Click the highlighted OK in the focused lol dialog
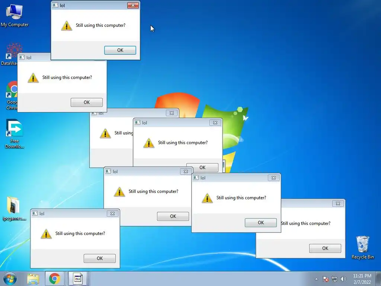 [x=120, y=50]
